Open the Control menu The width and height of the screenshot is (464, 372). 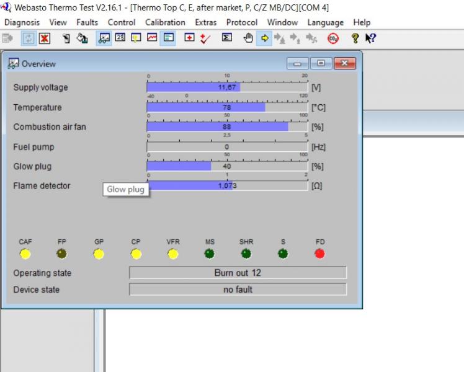tap(122, 22)
